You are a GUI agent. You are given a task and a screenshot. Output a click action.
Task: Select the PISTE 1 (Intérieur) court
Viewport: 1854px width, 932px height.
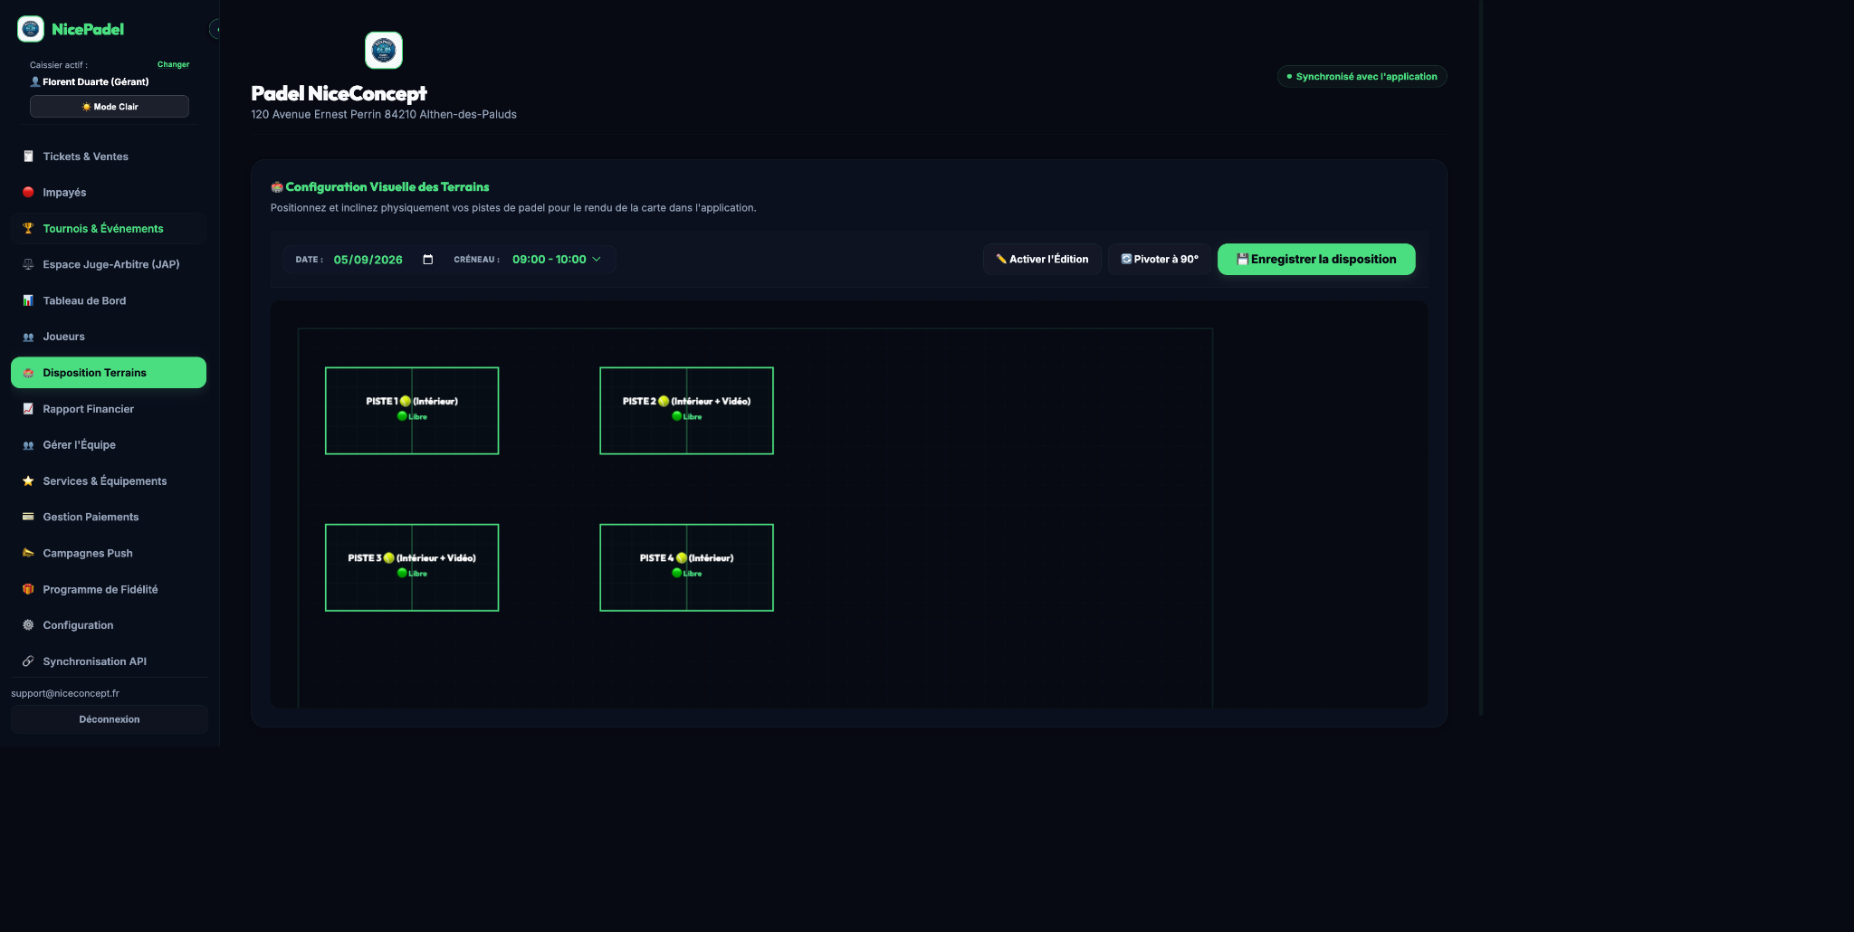pyautogui.click(x=412, y=411)
